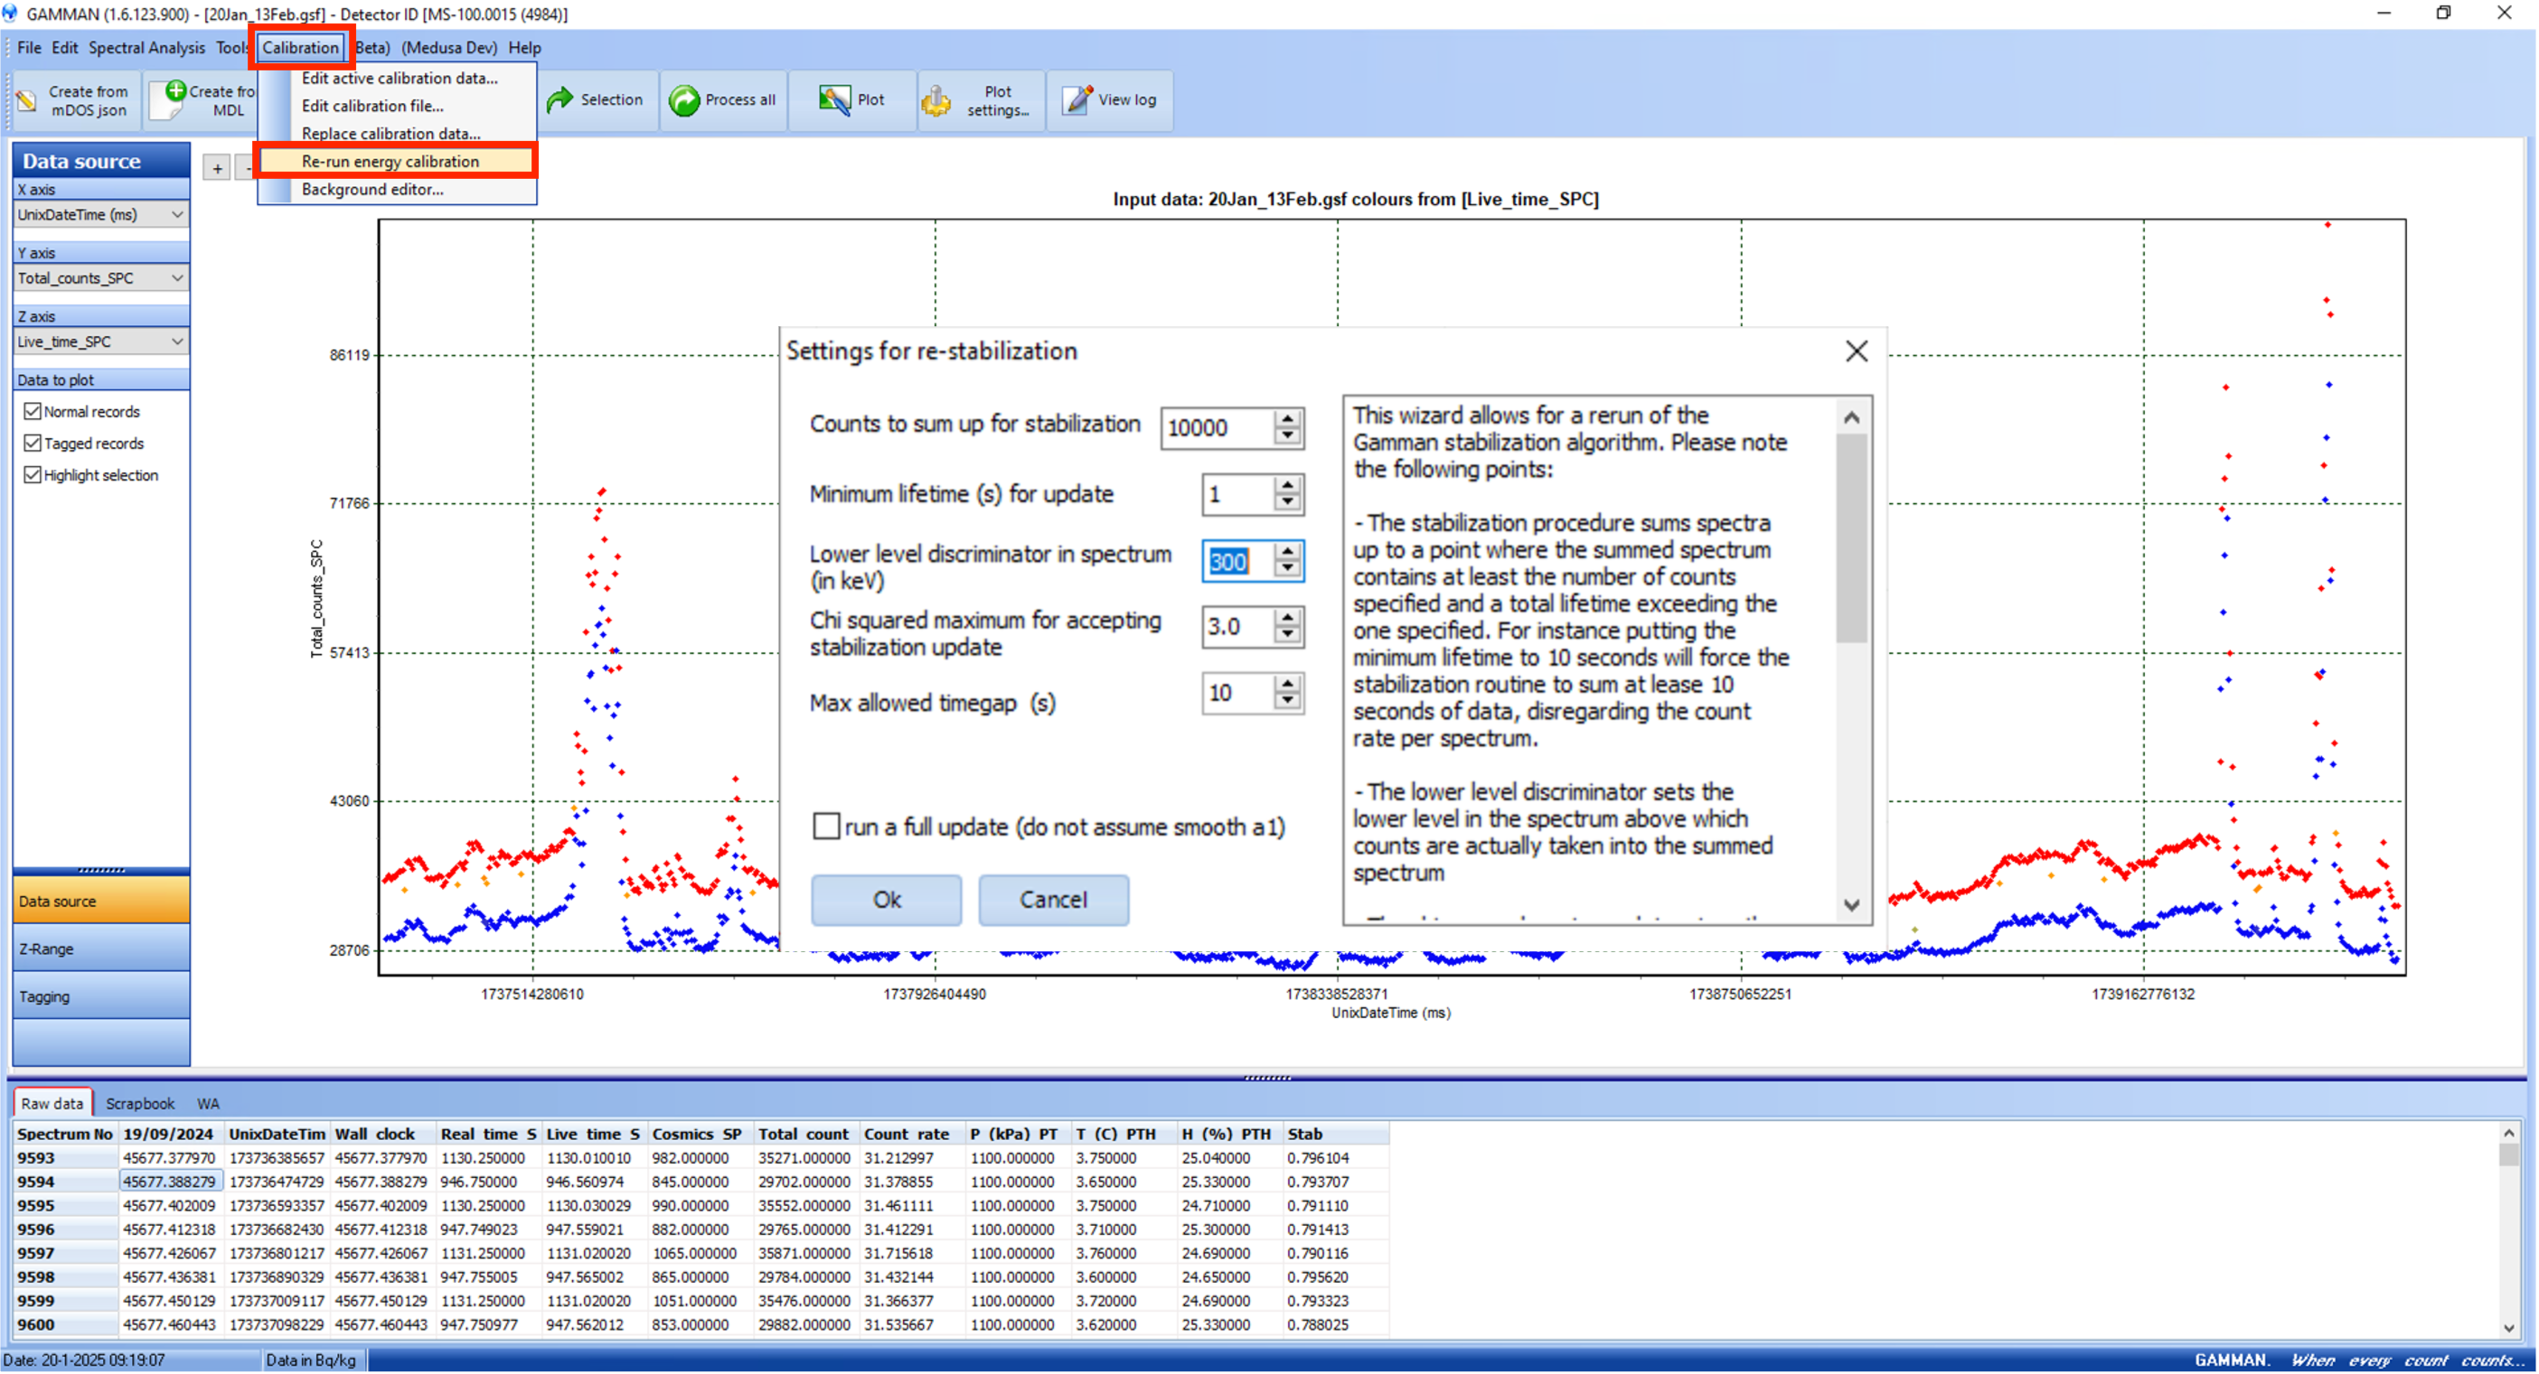Click the green arrow Selection icon

pyautogui.click(x=560, y=99)
